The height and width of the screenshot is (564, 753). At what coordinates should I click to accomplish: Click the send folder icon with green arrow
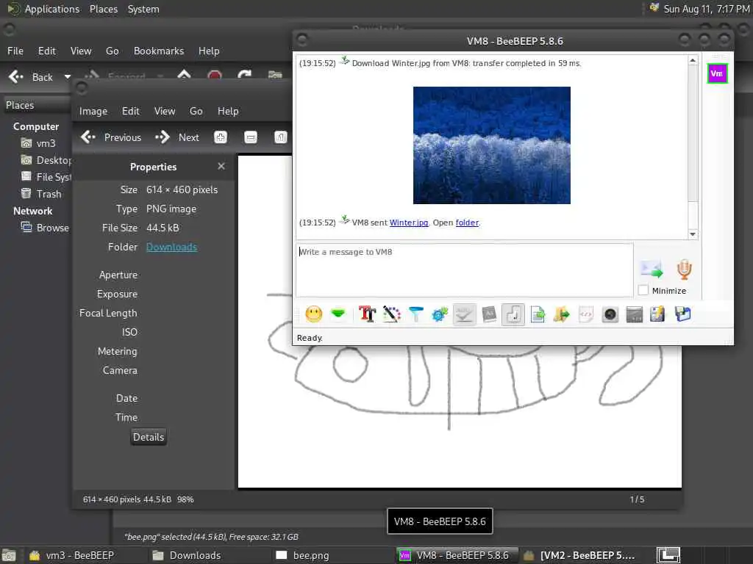click(561, 314)
